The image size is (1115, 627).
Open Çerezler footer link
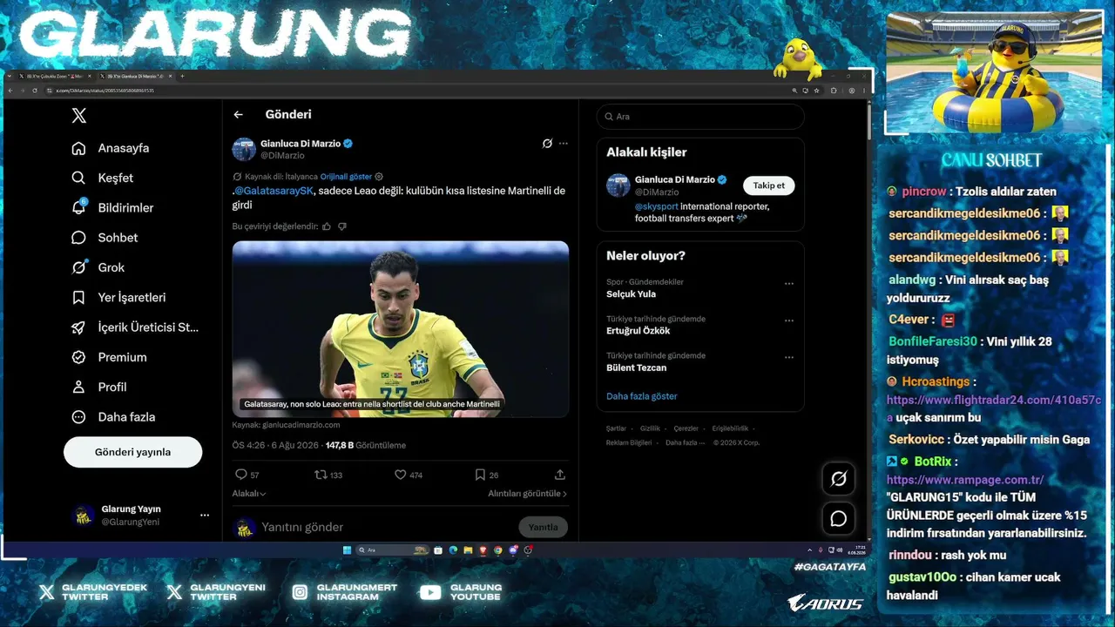click(686, 428)
